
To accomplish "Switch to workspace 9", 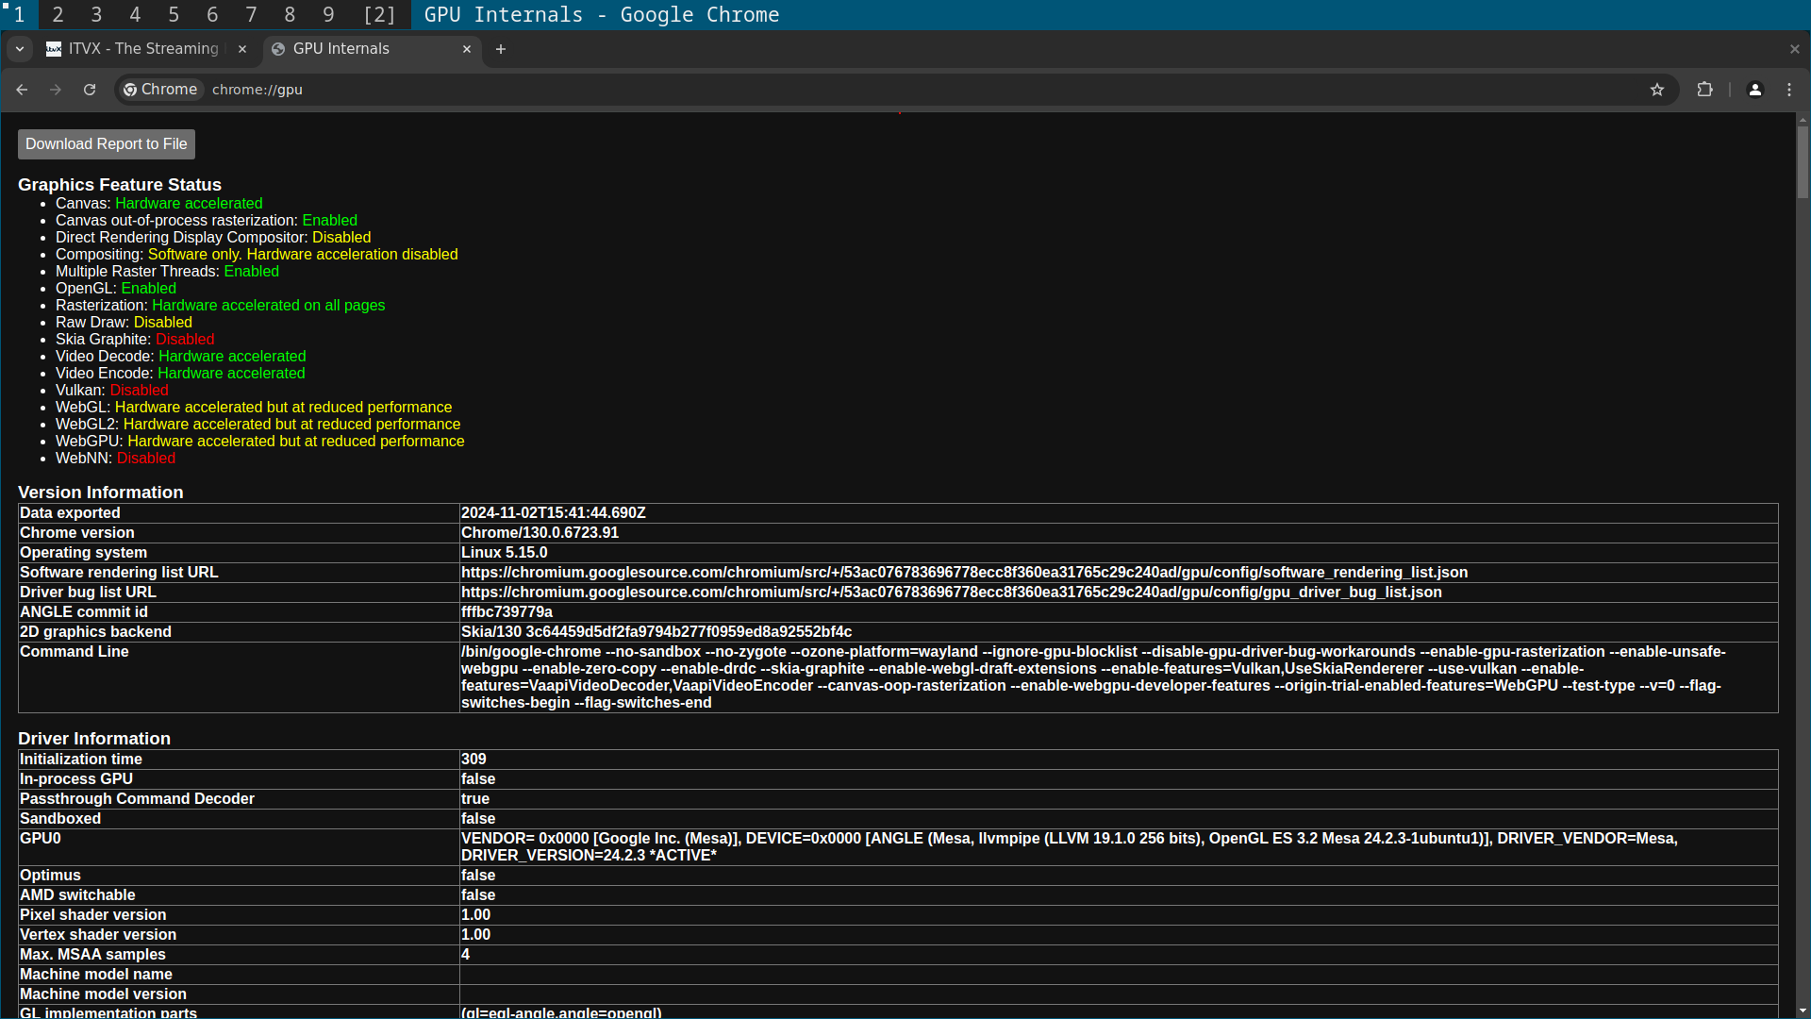I will 328,15.
